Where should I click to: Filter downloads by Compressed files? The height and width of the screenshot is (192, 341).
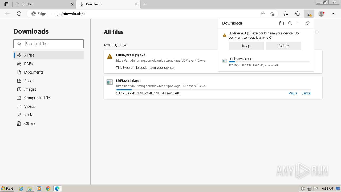point(48,98)
